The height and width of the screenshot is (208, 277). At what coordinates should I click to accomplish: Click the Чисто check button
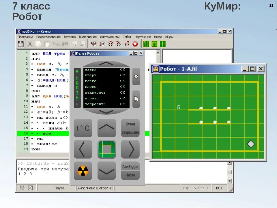click(x=130, y=175)
